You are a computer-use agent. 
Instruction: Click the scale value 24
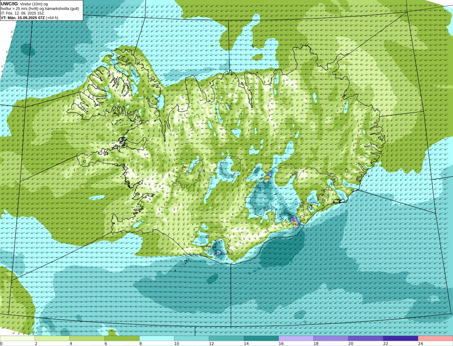[x=420, y=344]
